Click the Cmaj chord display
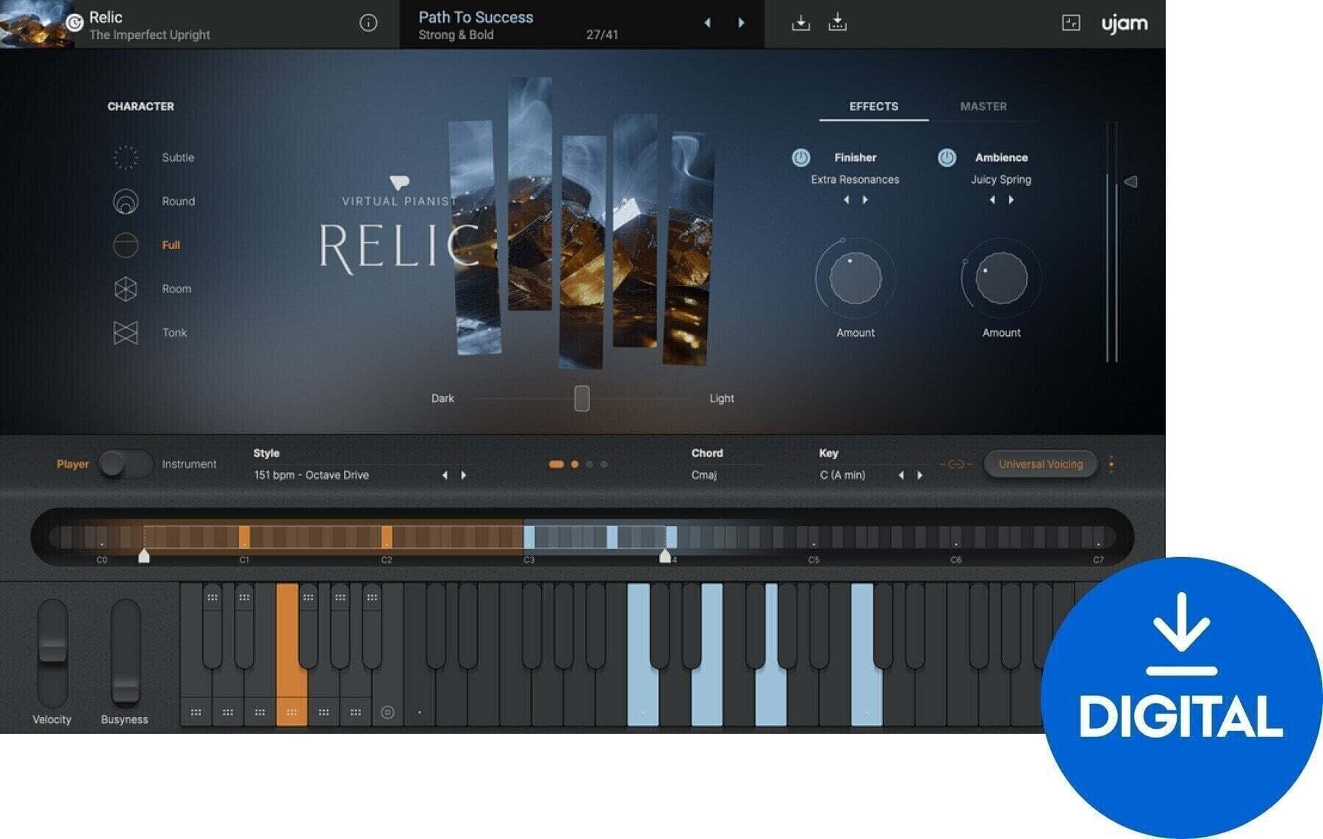 coord(703,475)
